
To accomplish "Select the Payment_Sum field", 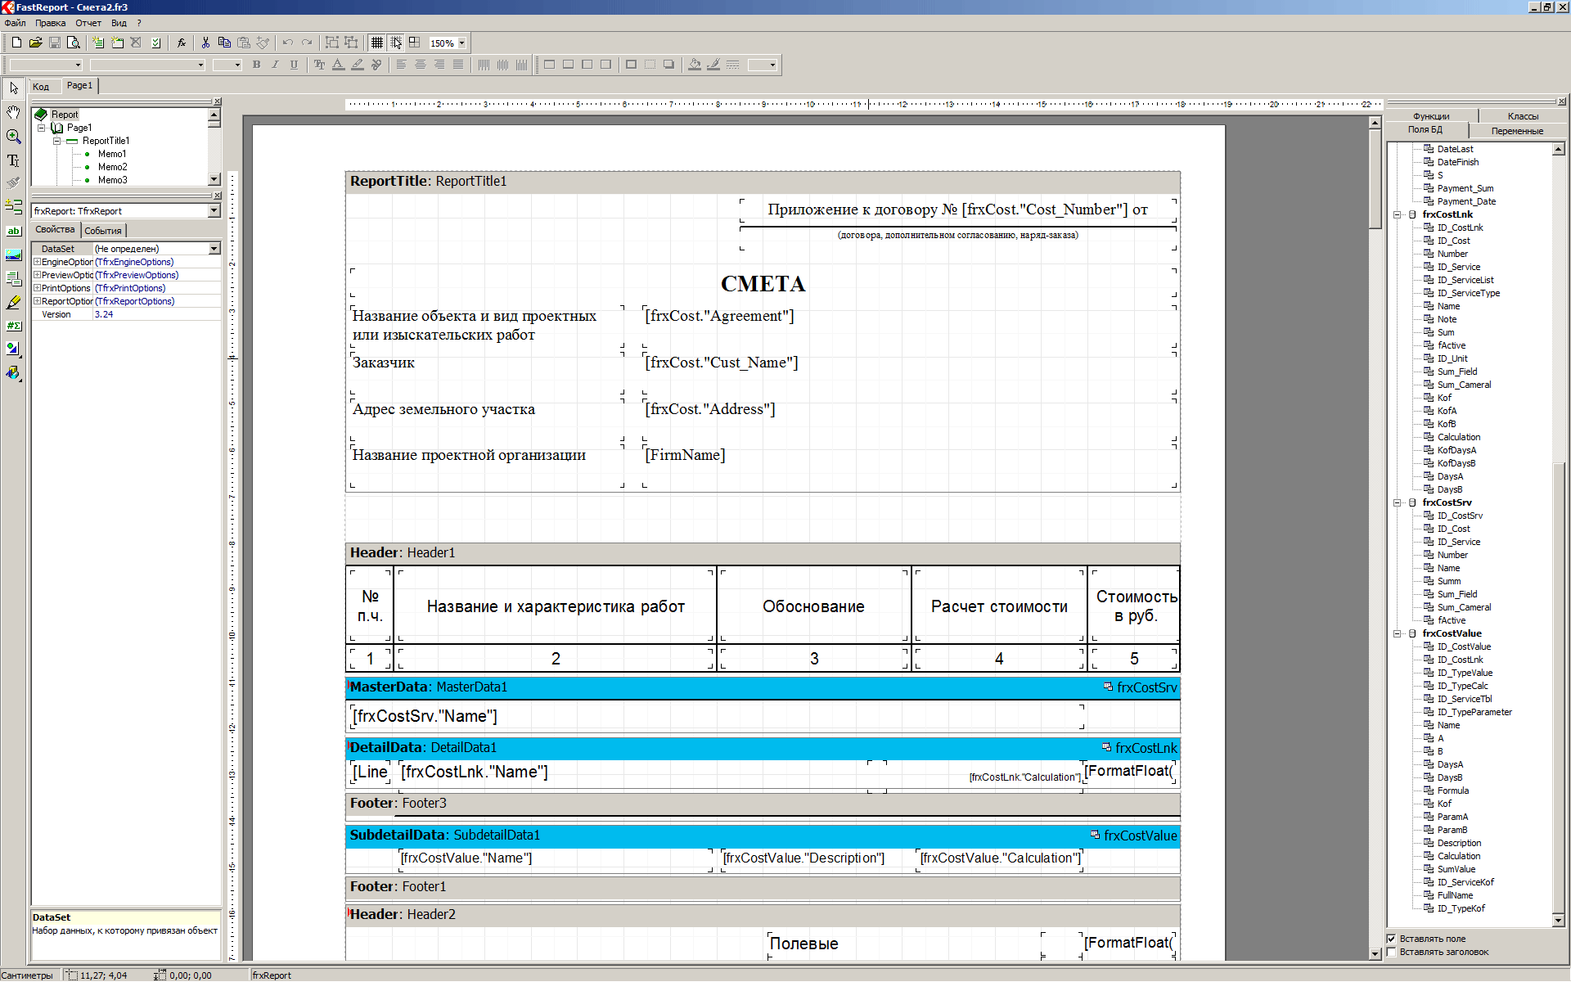I will (1465, 189).
